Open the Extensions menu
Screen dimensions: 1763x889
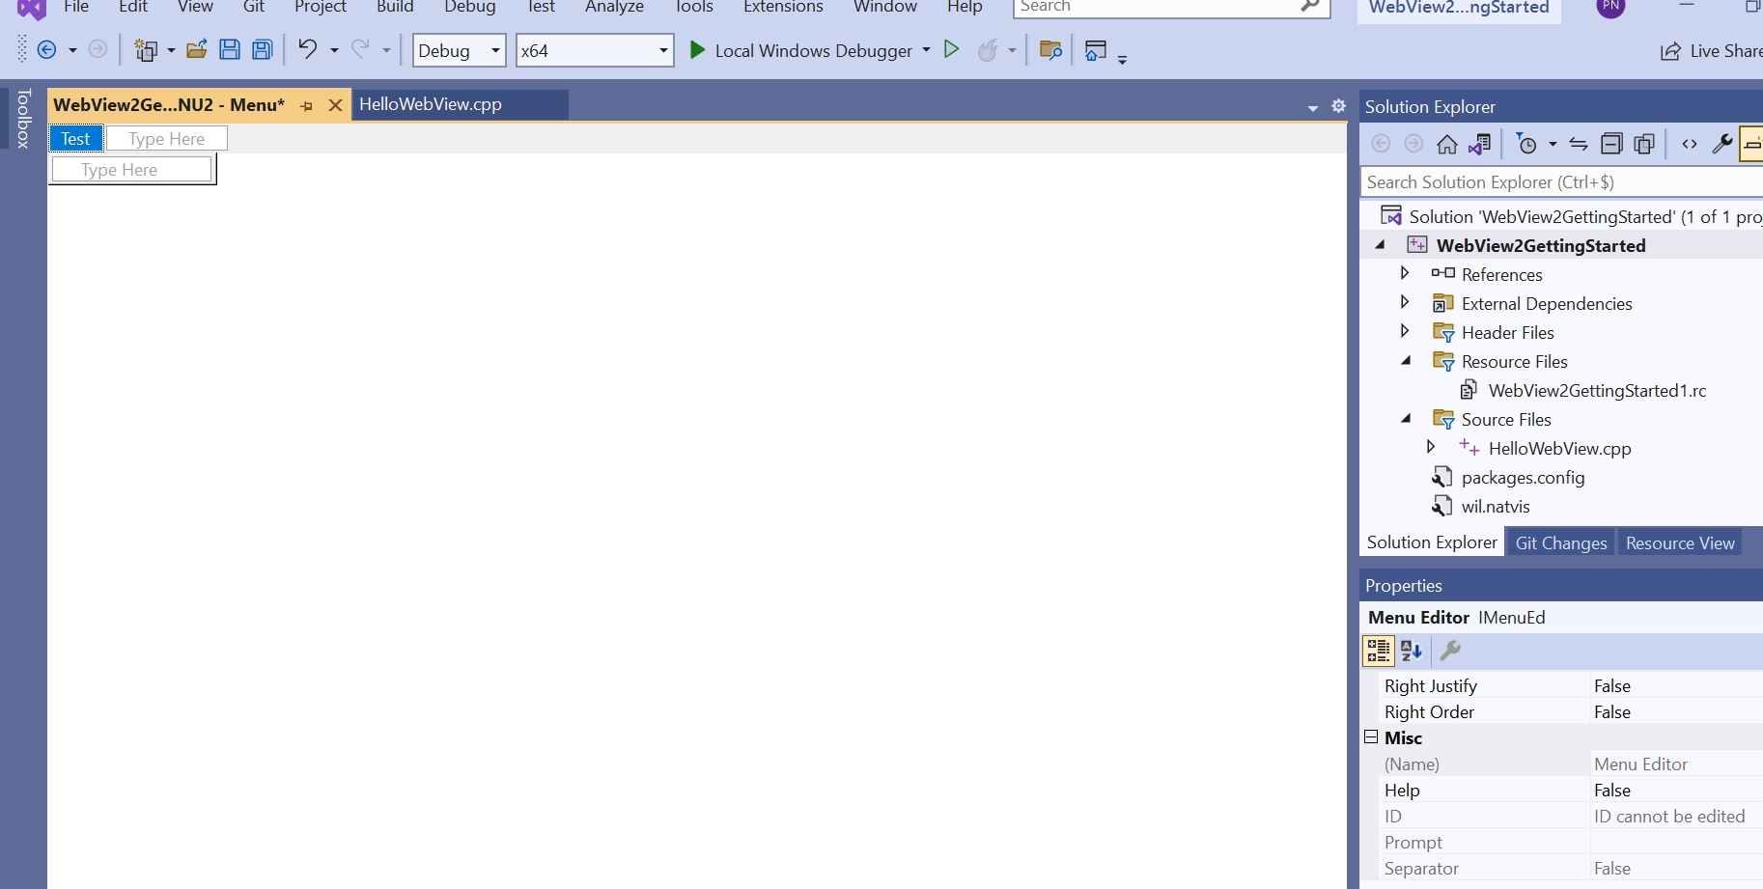click(783, 7)
